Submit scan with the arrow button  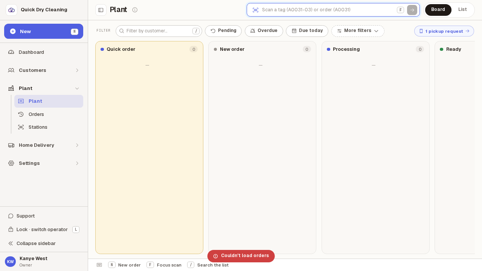point(412,10)
